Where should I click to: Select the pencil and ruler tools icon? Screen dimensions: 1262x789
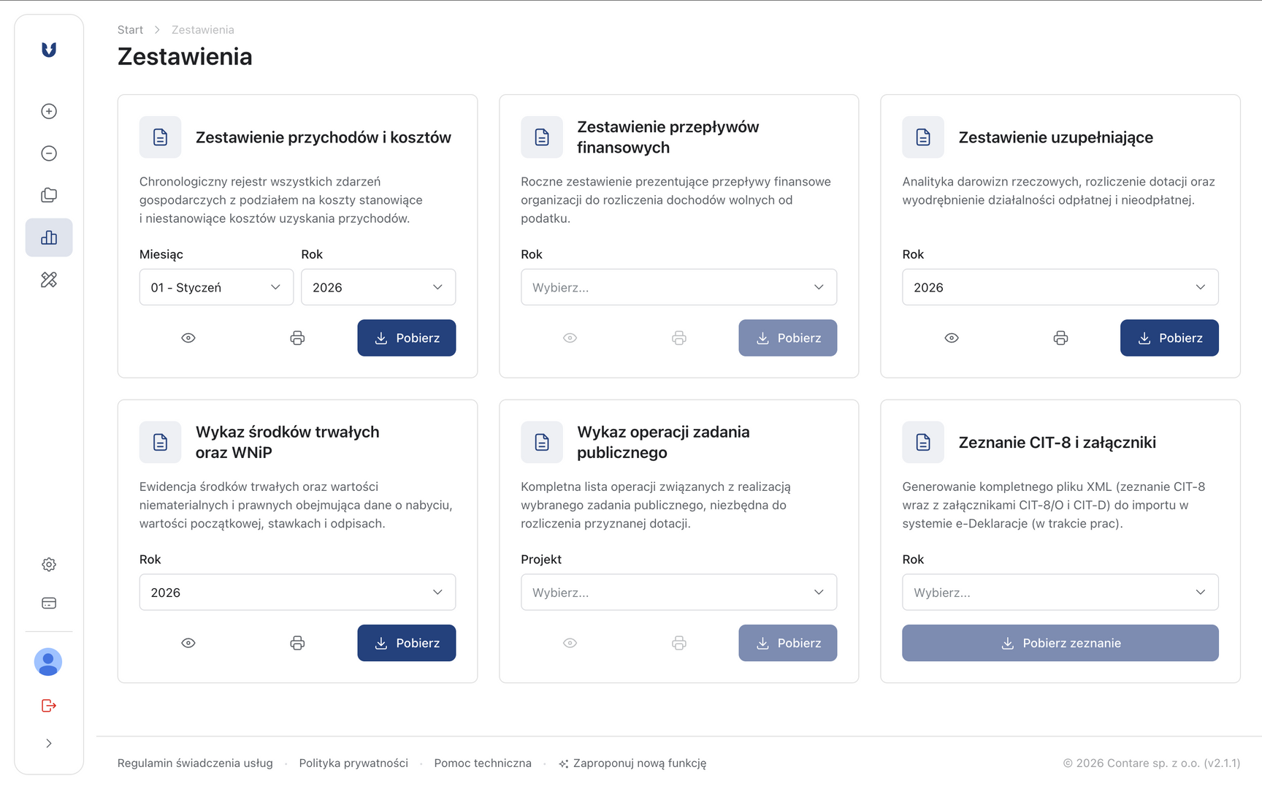click(48, 279)
